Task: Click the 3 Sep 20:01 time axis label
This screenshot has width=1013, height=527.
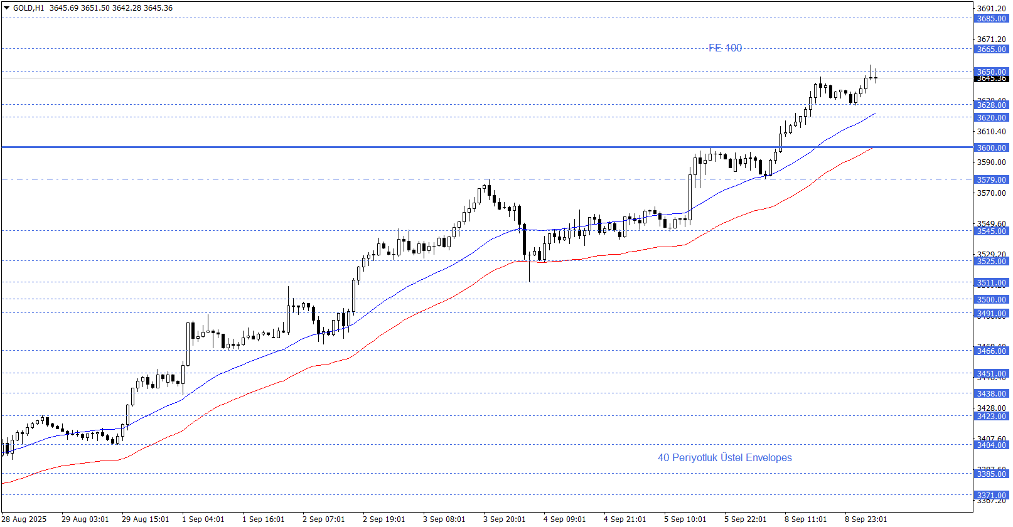Action: pyautogui.click(x=504, y=519)
